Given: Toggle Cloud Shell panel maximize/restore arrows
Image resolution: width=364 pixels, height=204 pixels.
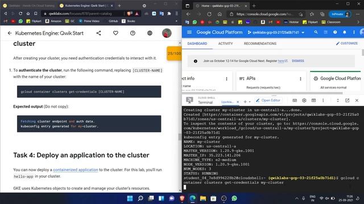Looking at the screenshot, I should [x=338, y=100].
